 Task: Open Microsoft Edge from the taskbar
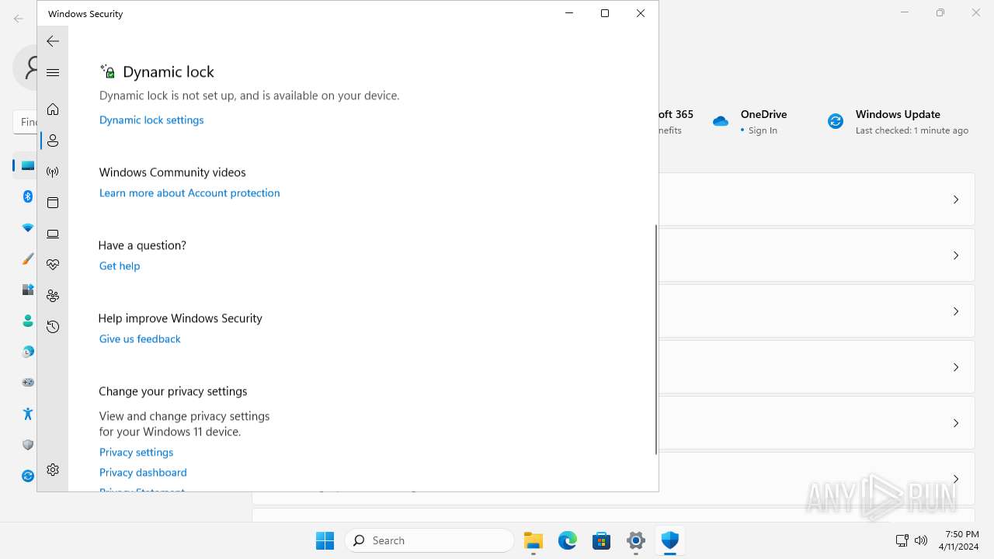(x=568, y=540)
